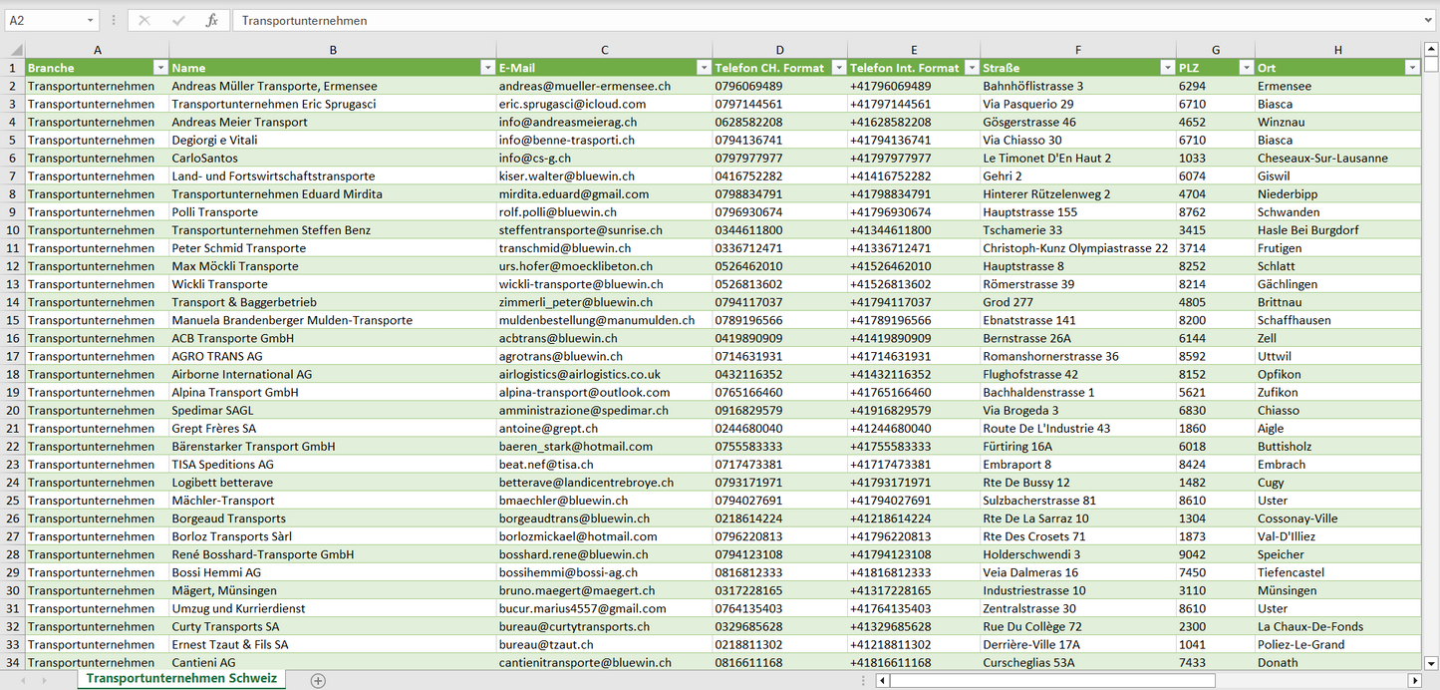Click the Cancel X icon in formula bar
This screenshot has height=690, width=1440.
144,20
